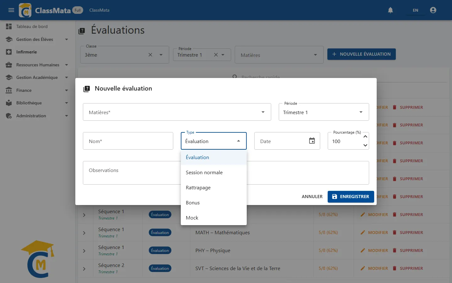This screenshot has width=452, height=283.
Task: Increase the Pourcentage value
Action: coord(365,136)
